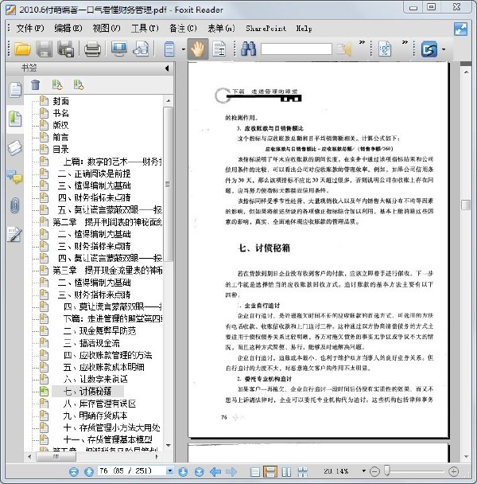Open the Signatures panel in sidebar
The width and height of the screenshot is (477, 484).
tap(14, 234)
